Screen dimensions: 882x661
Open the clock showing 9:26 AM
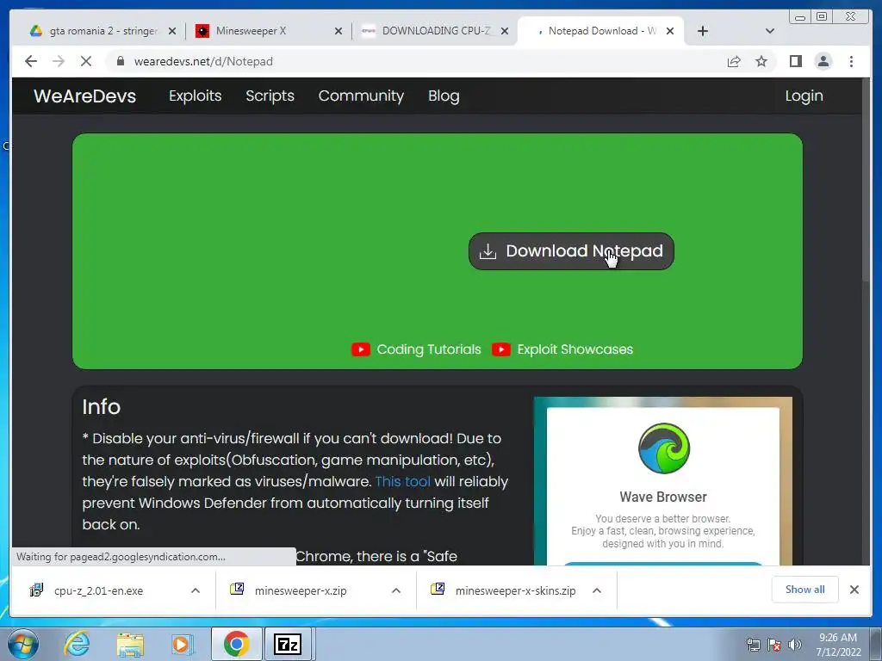pyautogui.click(x=838, y=645)
